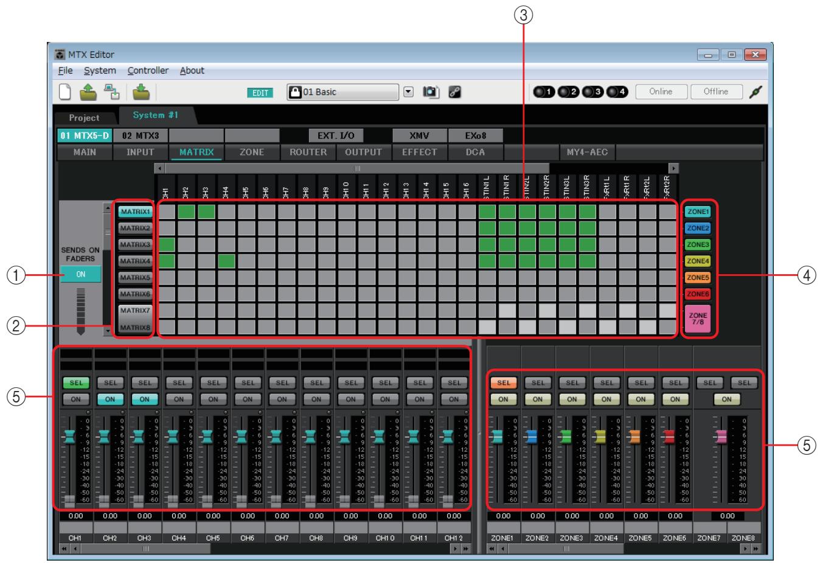Open the EXT. I/O tab
Image resolution: width=820 pixels, height=563 pixels.
click(336, 136)
